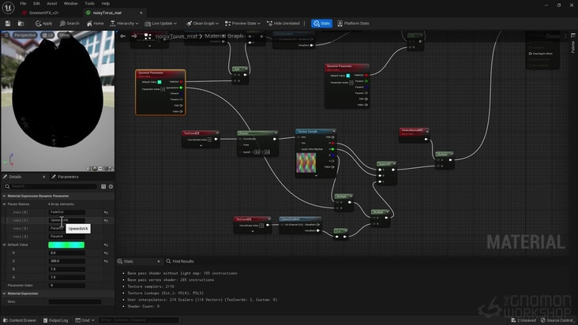Click the Default Value color swatch
This screenshot has width=578, height=325.
coord(66,245)
